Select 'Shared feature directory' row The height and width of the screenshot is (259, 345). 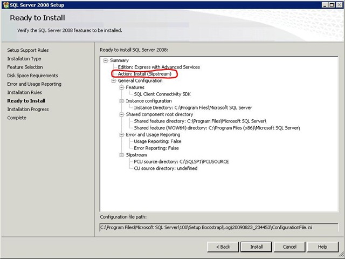200,121
